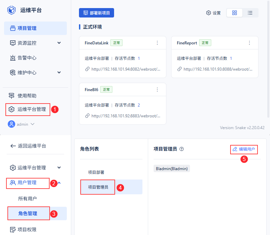Viewport: 270px width, 235px height.
Task: Click the 正常 status badge on FineBI6
Action: click(106, 89)
